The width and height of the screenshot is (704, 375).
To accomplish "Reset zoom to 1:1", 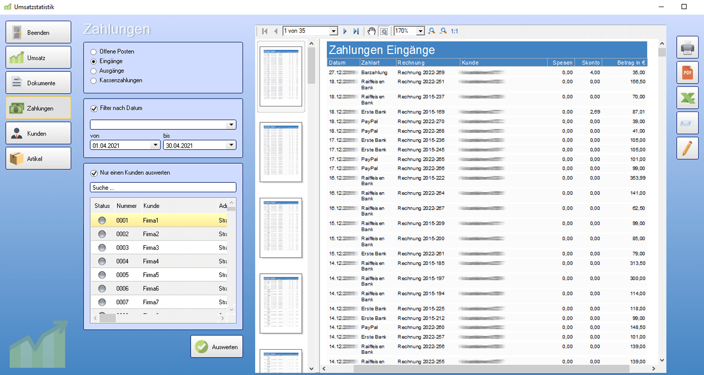I will [454, 31].
